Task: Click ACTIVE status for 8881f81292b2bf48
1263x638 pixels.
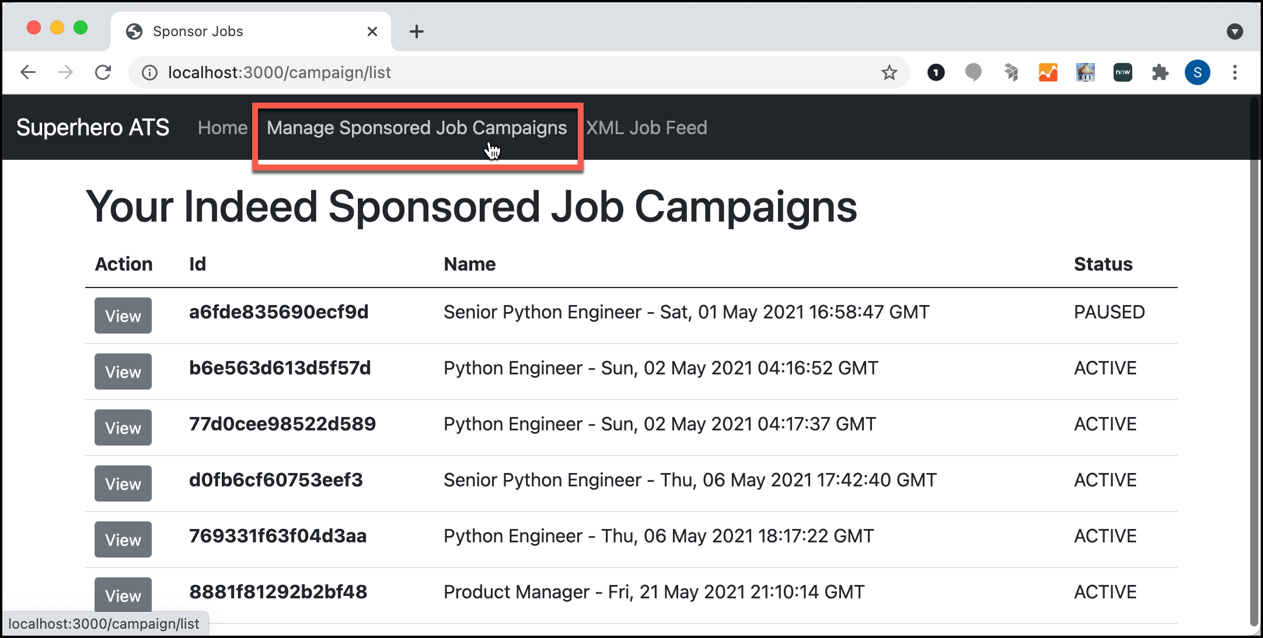Action: coord(1105,592)
